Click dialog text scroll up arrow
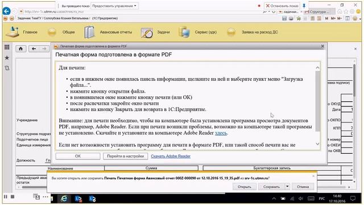 (x=317, y=68)
